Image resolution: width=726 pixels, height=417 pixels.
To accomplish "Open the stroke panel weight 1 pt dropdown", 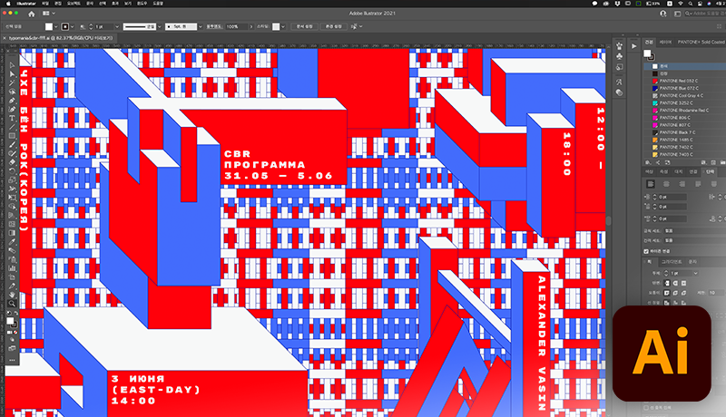I will pyautogui.click(x=695, y=273).
